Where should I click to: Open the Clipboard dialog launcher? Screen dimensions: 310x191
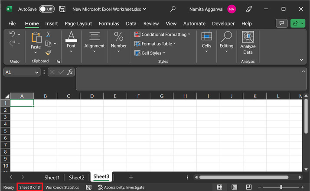coord(59,62)
